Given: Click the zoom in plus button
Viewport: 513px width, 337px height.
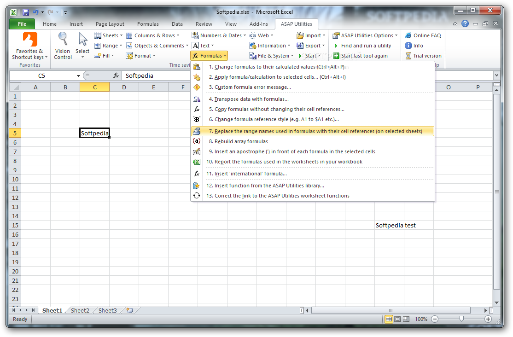Looking at the screenshot, I should (488, 319).
